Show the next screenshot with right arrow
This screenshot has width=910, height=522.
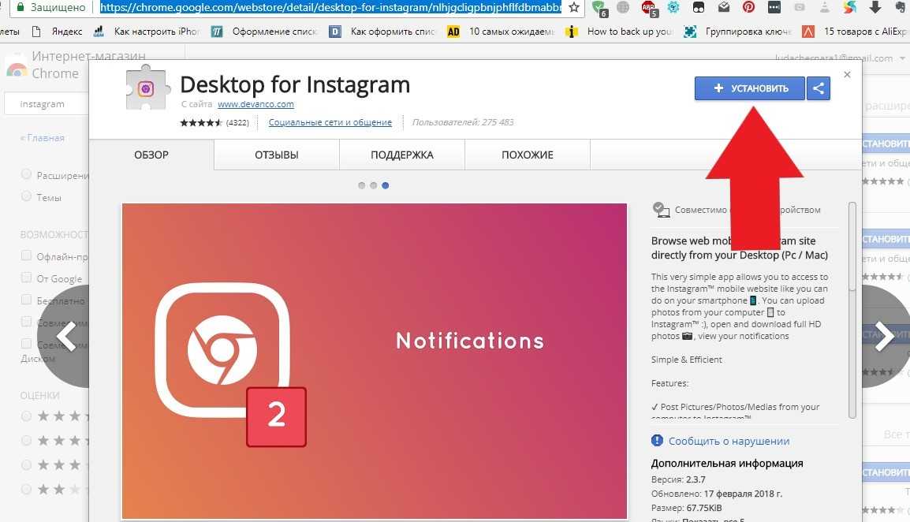click(x=885, y=336)
